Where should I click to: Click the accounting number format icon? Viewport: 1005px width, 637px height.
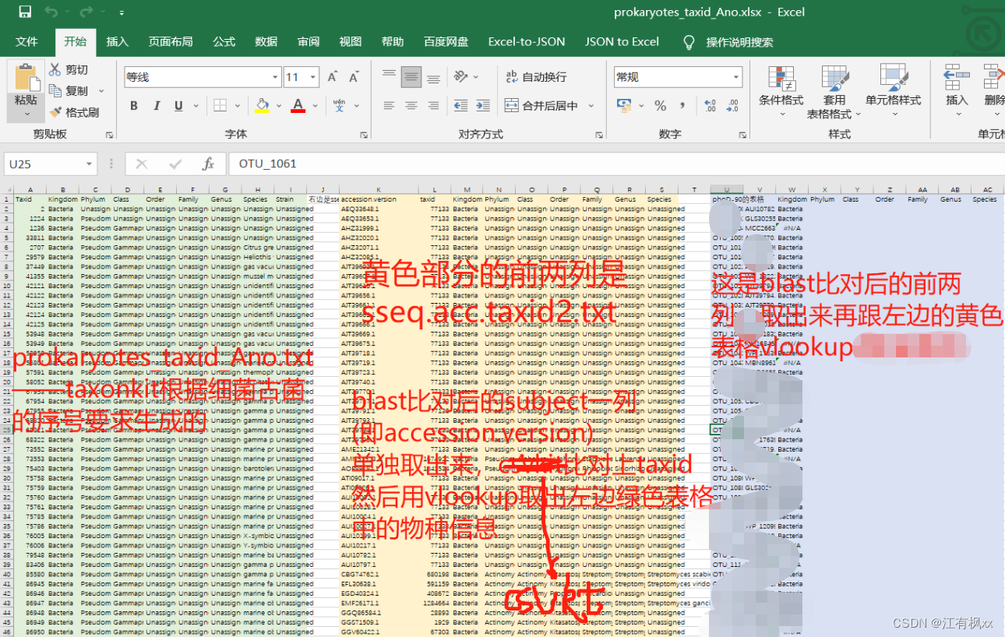624,105
